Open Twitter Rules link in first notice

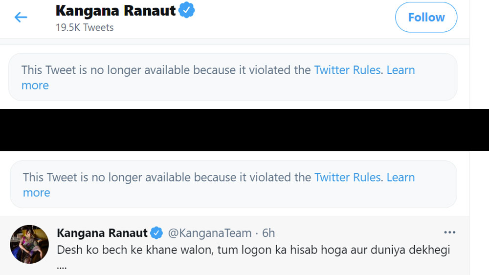(x=347, y=70)
